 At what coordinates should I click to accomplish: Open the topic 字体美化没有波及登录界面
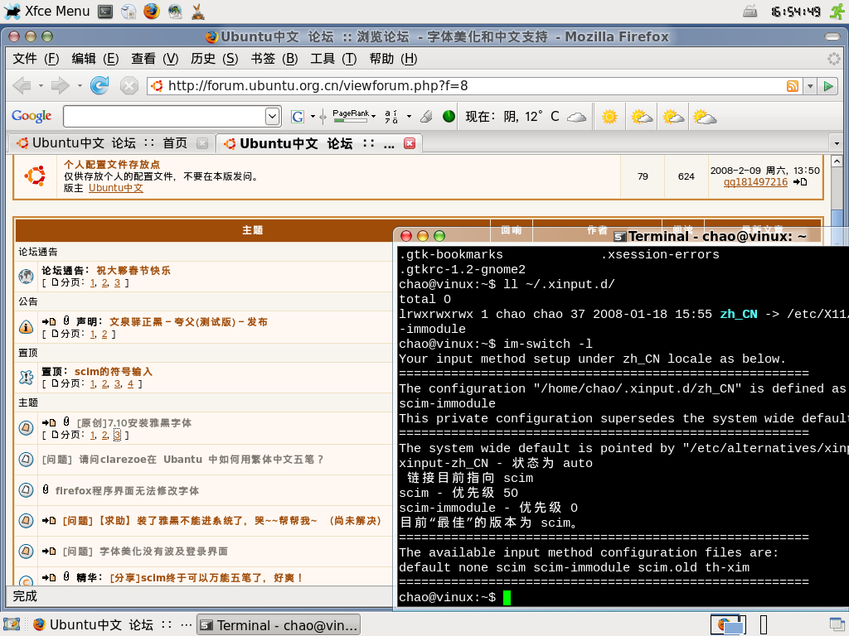tap(163, 551)
